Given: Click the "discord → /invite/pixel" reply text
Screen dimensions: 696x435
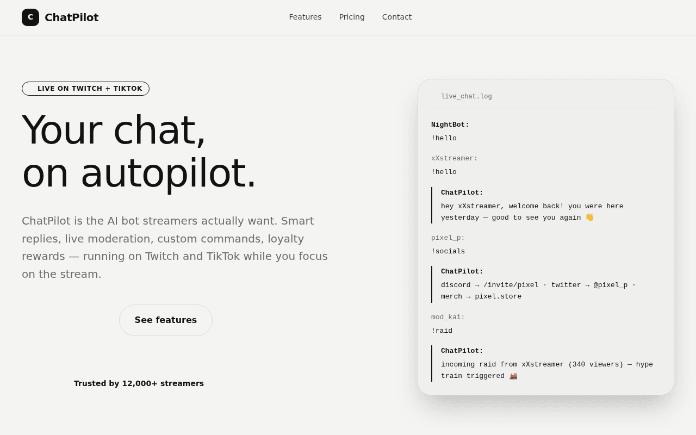Looking at the screenshot, I should click(x=538, y=291).
